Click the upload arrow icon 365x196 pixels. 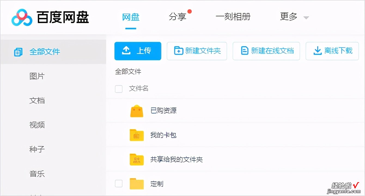coord(126,51)
